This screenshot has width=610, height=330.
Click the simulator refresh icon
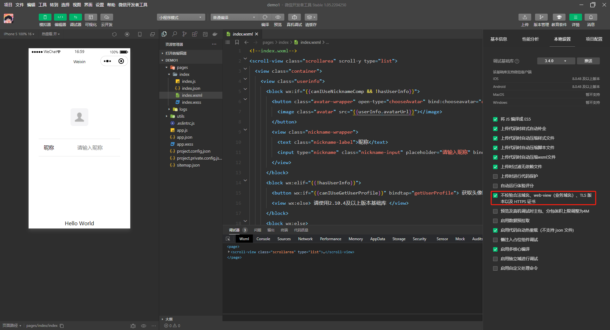tap(114, 34)
